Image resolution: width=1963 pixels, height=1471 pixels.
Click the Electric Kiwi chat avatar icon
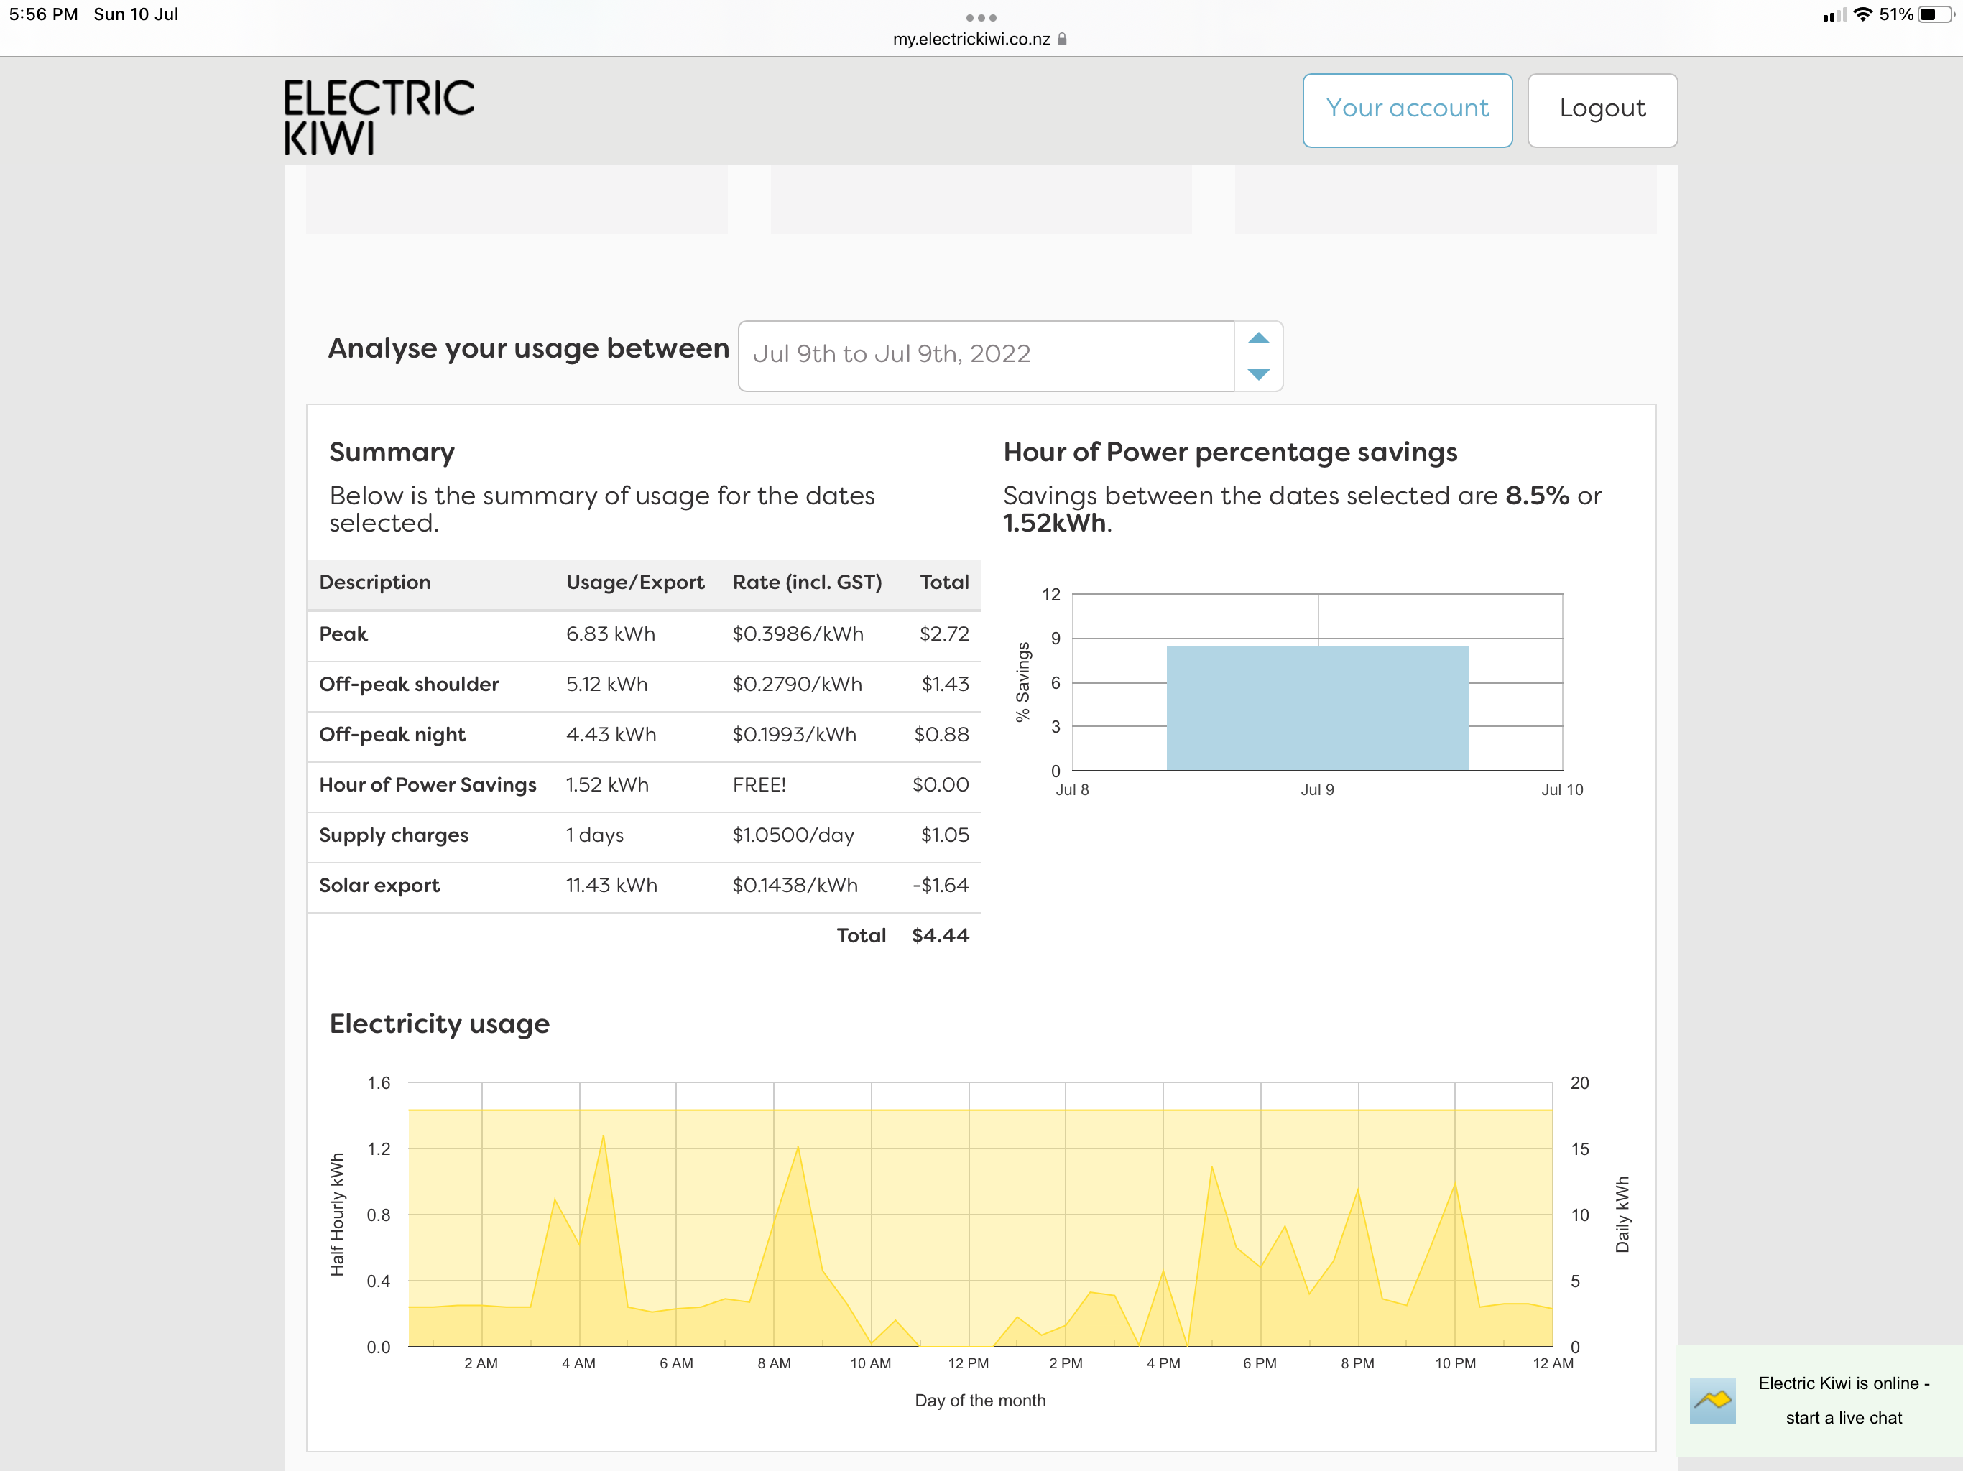click(1712, 1400)
